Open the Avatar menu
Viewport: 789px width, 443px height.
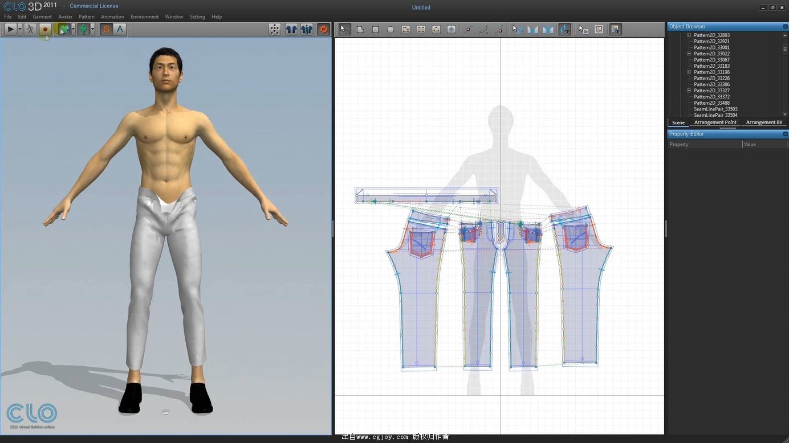point(66,17)
